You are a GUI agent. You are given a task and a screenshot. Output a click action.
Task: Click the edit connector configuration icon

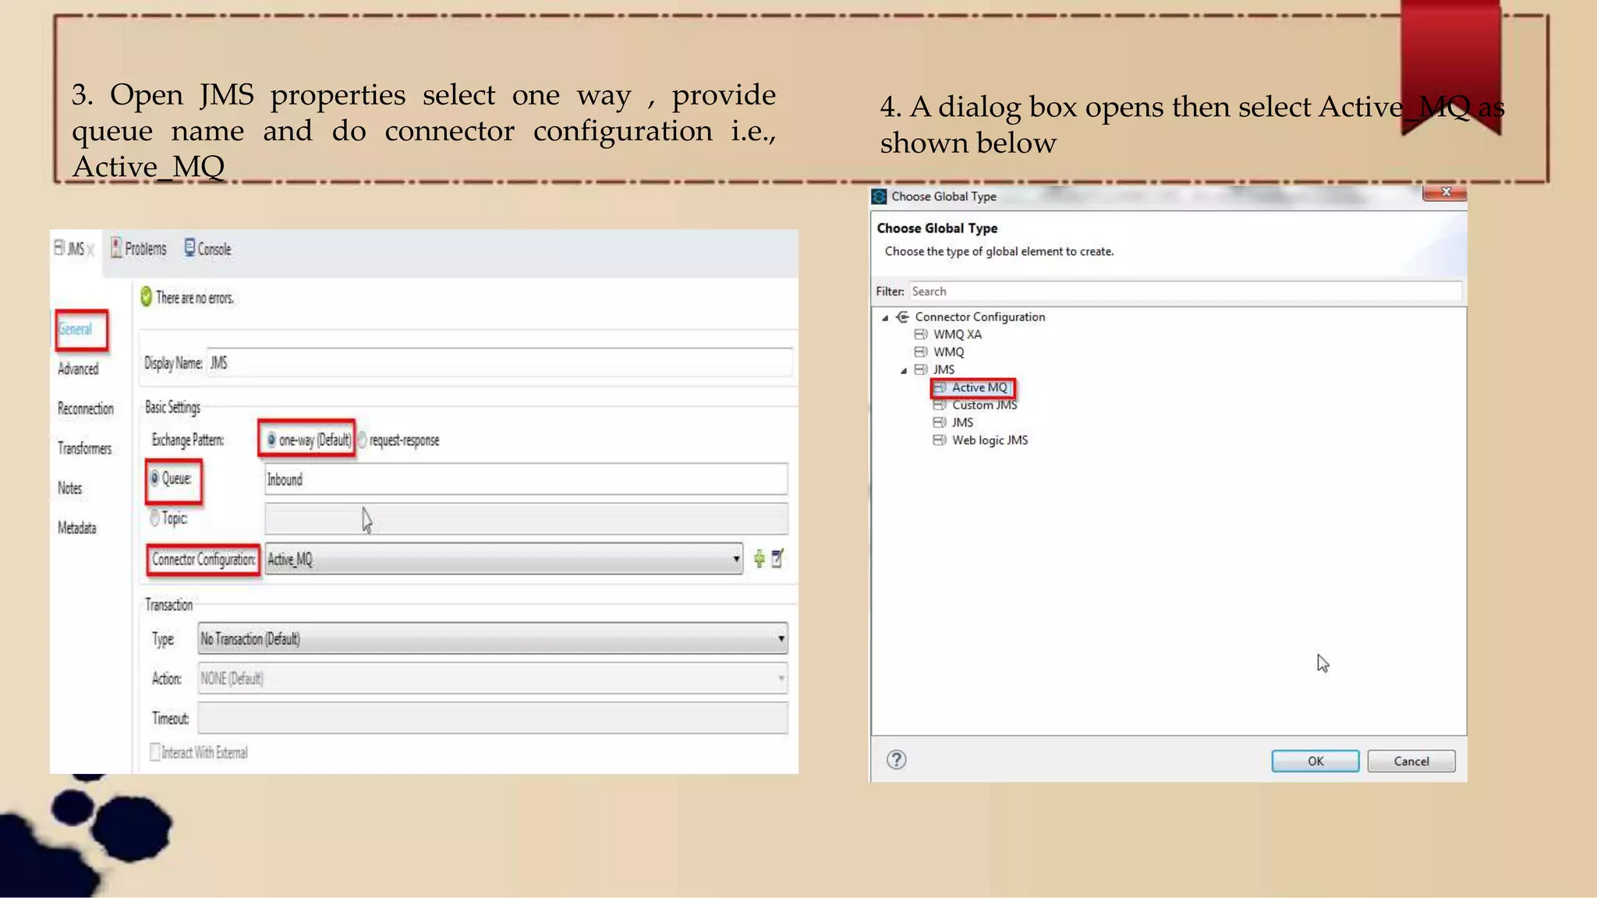click(777, 558)
